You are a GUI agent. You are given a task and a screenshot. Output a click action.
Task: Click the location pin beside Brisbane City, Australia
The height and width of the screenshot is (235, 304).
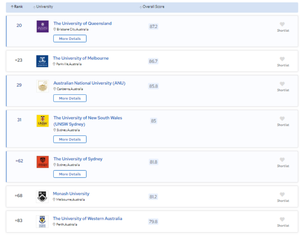pos(55,29)
